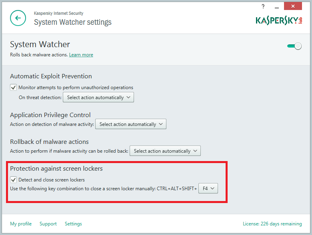Open the rollback action dropdown
312x235 pixels.
coord(165,151)
